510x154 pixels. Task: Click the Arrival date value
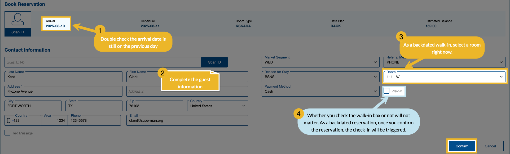click(55, 26)
